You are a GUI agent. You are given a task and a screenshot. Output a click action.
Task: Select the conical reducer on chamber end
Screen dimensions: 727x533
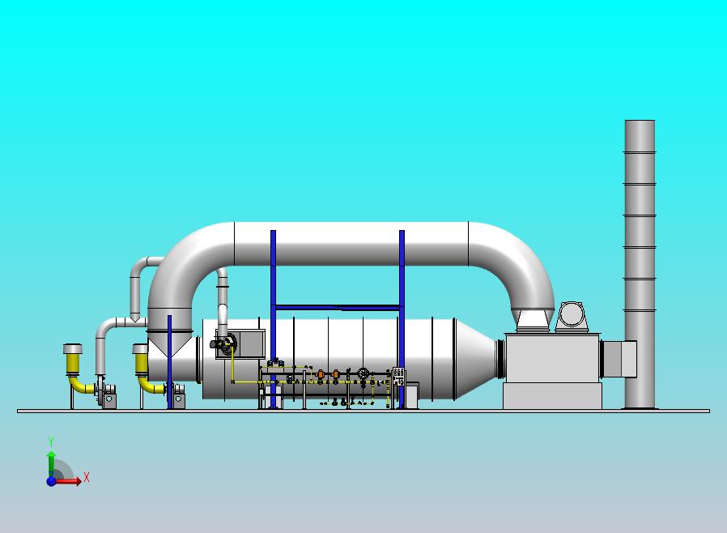tap(476, 360)
